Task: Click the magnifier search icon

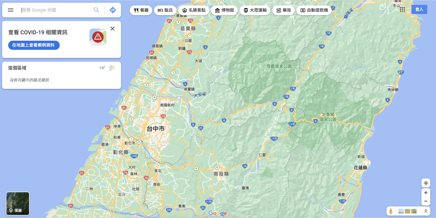Action: coord(96,10)
